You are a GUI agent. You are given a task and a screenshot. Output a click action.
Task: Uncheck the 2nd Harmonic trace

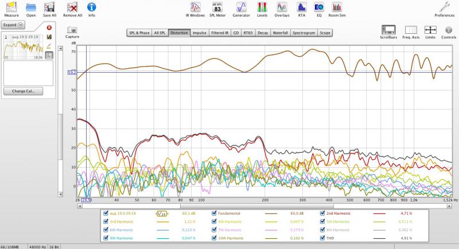[x=322, y=214]
